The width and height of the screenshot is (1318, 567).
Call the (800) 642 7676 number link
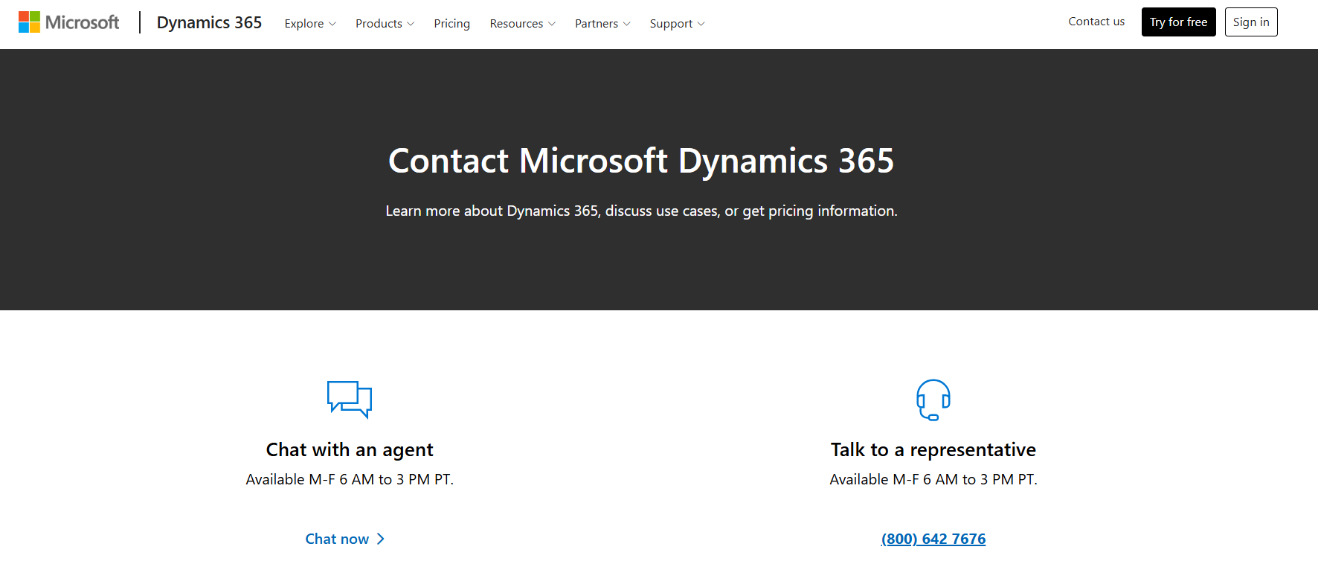933,539
